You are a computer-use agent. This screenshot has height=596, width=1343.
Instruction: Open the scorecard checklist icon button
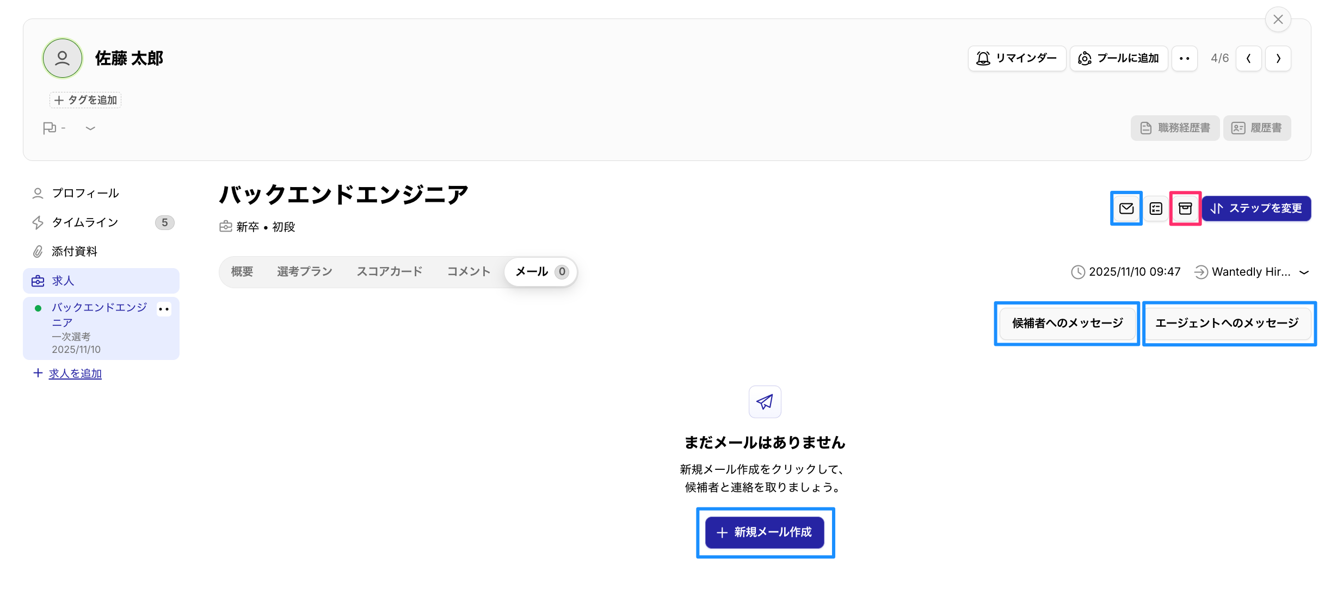(x=1156, y=208)
